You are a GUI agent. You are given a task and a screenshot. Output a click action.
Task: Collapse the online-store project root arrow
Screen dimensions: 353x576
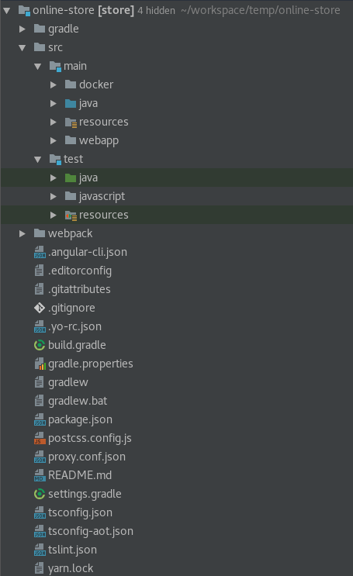click(x=7, y=11)
